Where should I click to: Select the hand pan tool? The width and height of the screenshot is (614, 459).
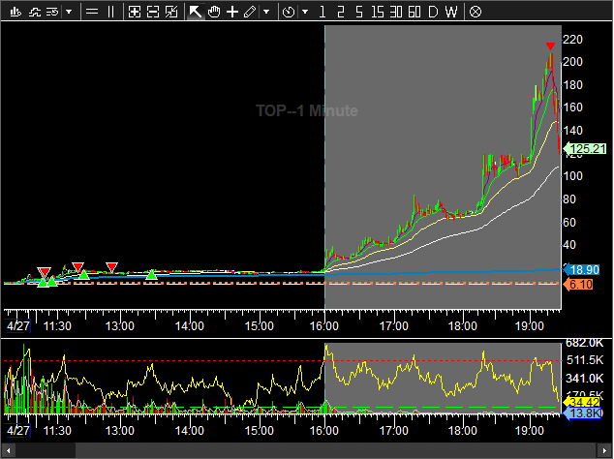click(214, 13)
